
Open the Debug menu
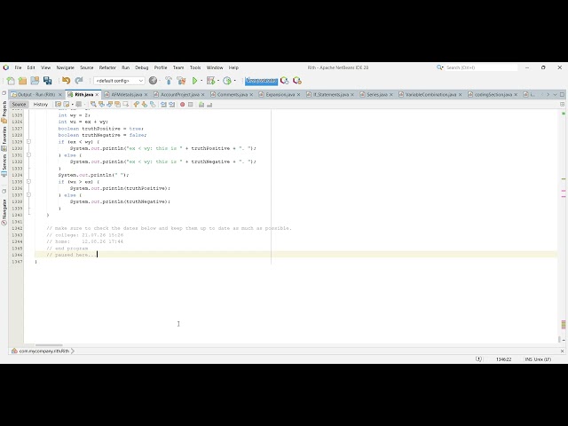(x=142, y=67)
